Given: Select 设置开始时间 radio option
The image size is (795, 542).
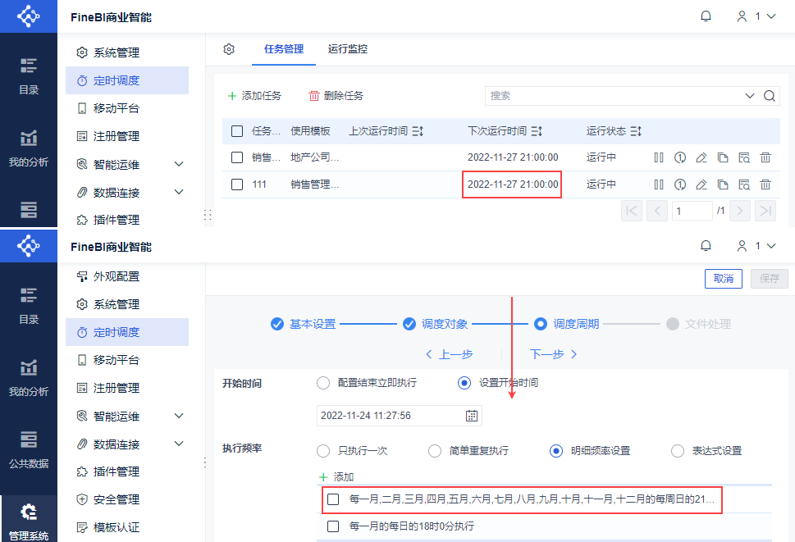Looking at the screenshot, I should pyautogui.click(x=464, y=383).
